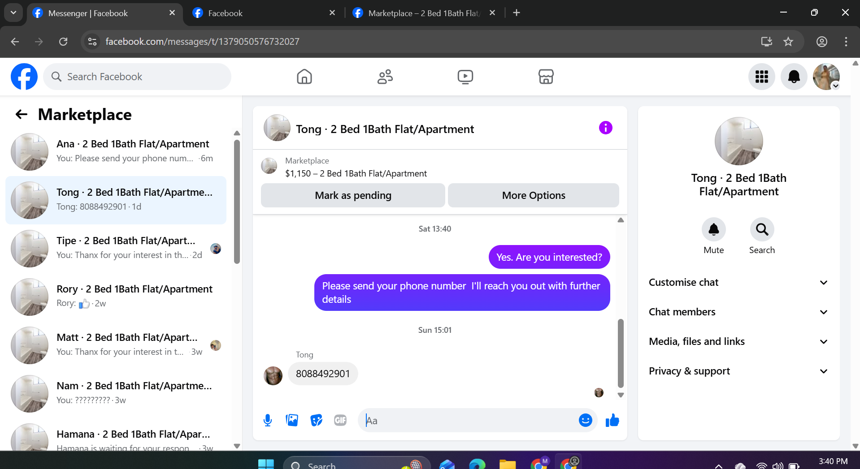Open the account profile picture menu
This screenshot has width=860, height=469.
tap(826, 77)
